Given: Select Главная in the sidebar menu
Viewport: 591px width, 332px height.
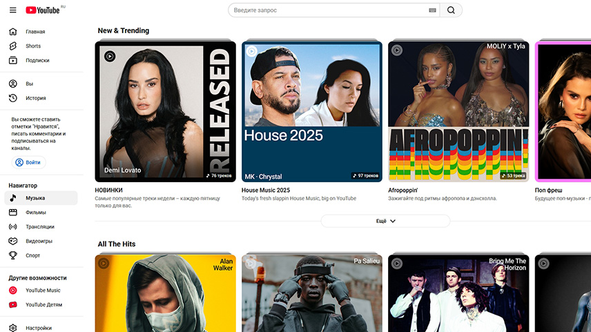Looking at the screenshot, I should tap(35, 32).
